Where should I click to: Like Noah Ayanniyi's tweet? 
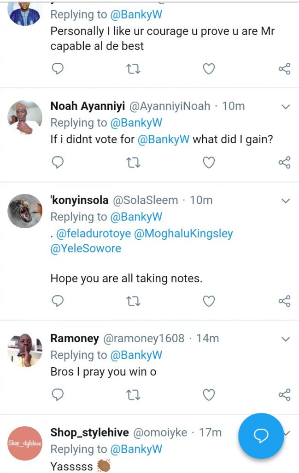tap(209, 163)
